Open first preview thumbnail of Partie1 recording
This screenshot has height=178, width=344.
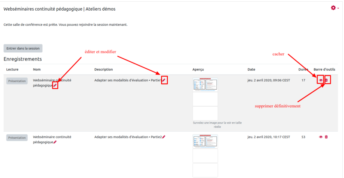[205, 84]
